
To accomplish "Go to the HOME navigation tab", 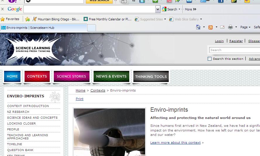I will point(12,76).
